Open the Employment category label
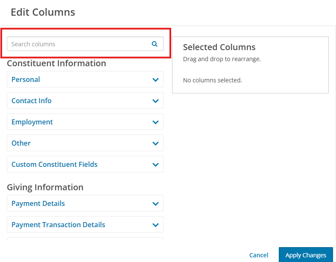This screenshot has width=336, height=262. pyautogui.click(x=32, y=122)
